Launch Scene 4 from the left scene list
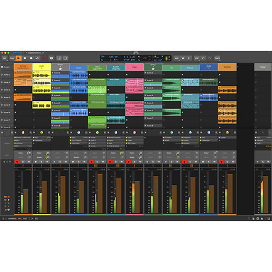The height and width of the screenshot is (272, 272). [2, 97]
